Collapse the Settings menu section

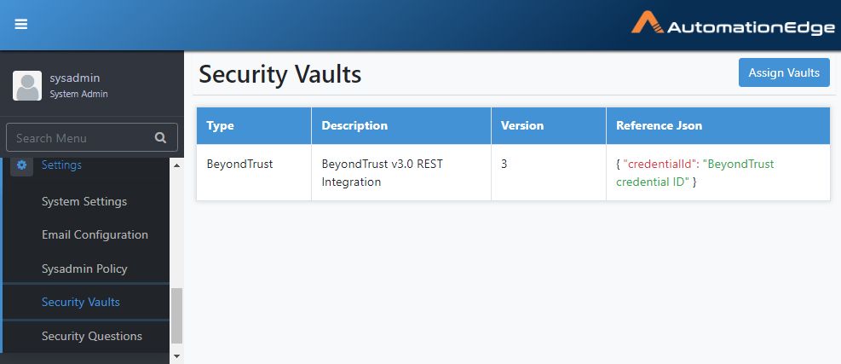pos(61,165)
